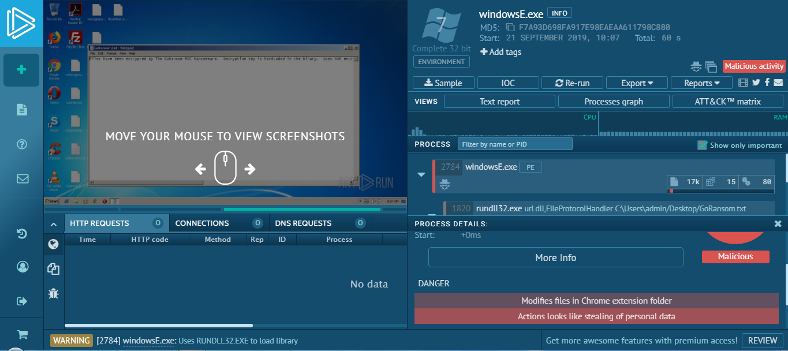
Task: Switch to the DNS Requests tab
Action: (321, 223)
